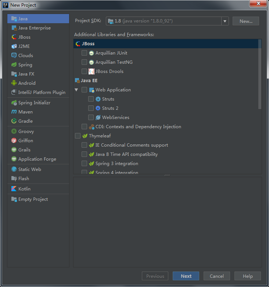This screenshot has width=269, height=287.
Task: Click the Spring Initializr icon
Action: coord(14,103)
